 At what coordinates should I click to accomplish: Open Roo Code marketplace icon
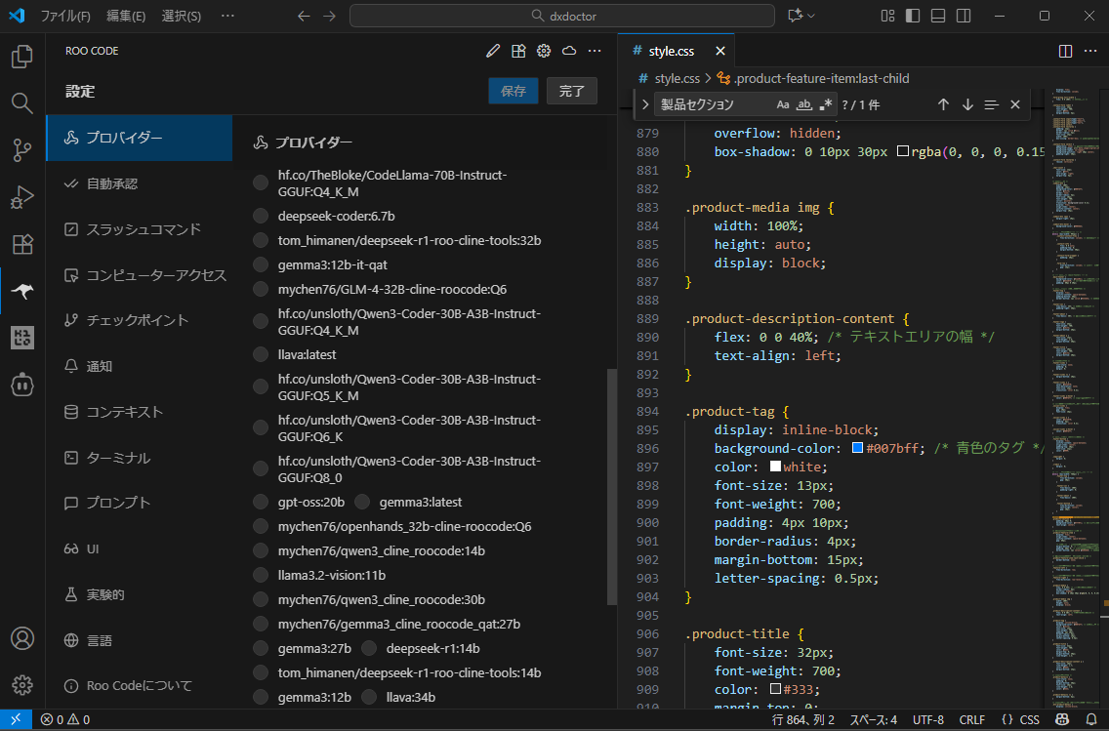[518, 51]
